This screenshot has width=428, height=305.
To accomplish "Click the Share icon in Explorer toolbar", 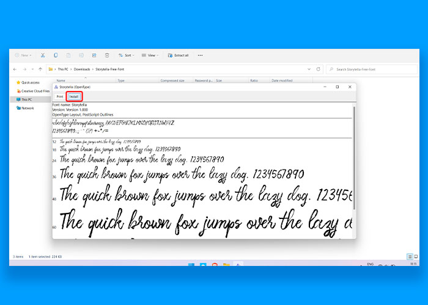I will [x=94, y=56].
